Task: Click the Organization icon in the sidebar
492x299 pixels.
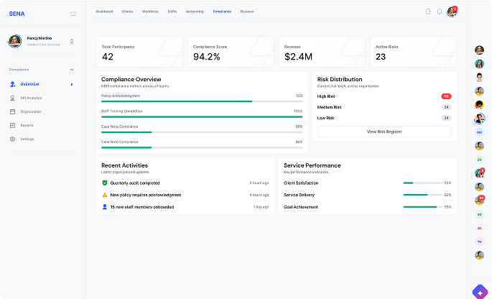Action: 13,111
